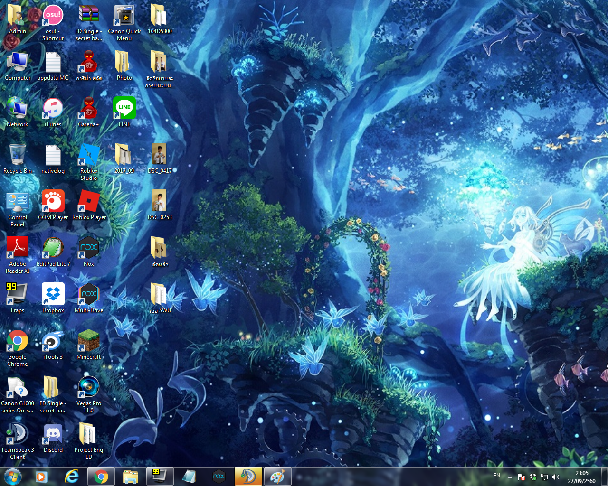Select the Nox desktop shortcut

[x=89, y=252]
